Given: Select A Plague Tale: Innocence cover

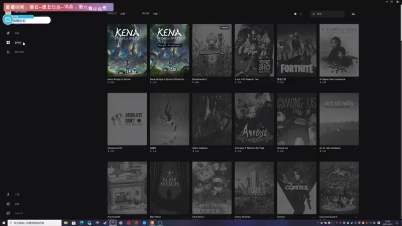Looking at the screenshot, I should point(339,50).
